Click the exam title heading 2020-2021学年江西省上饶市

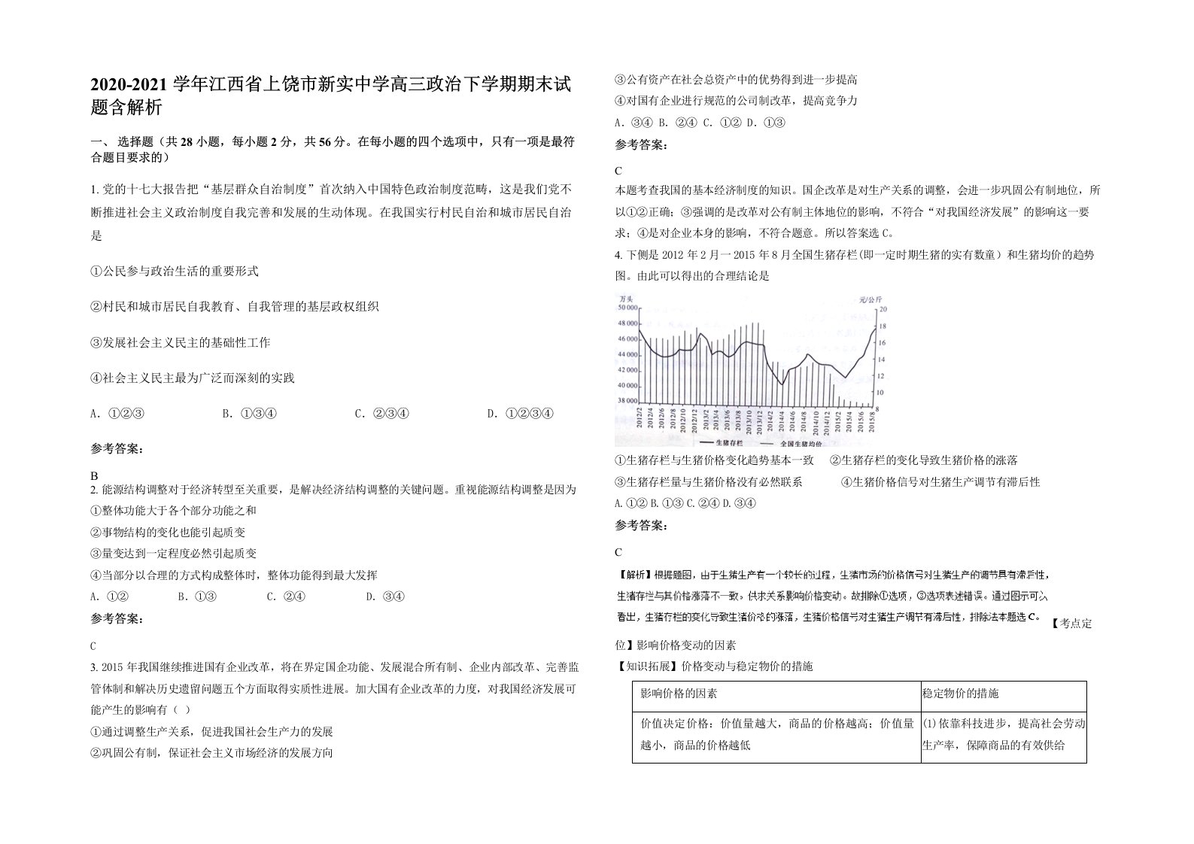pos(330,96)
